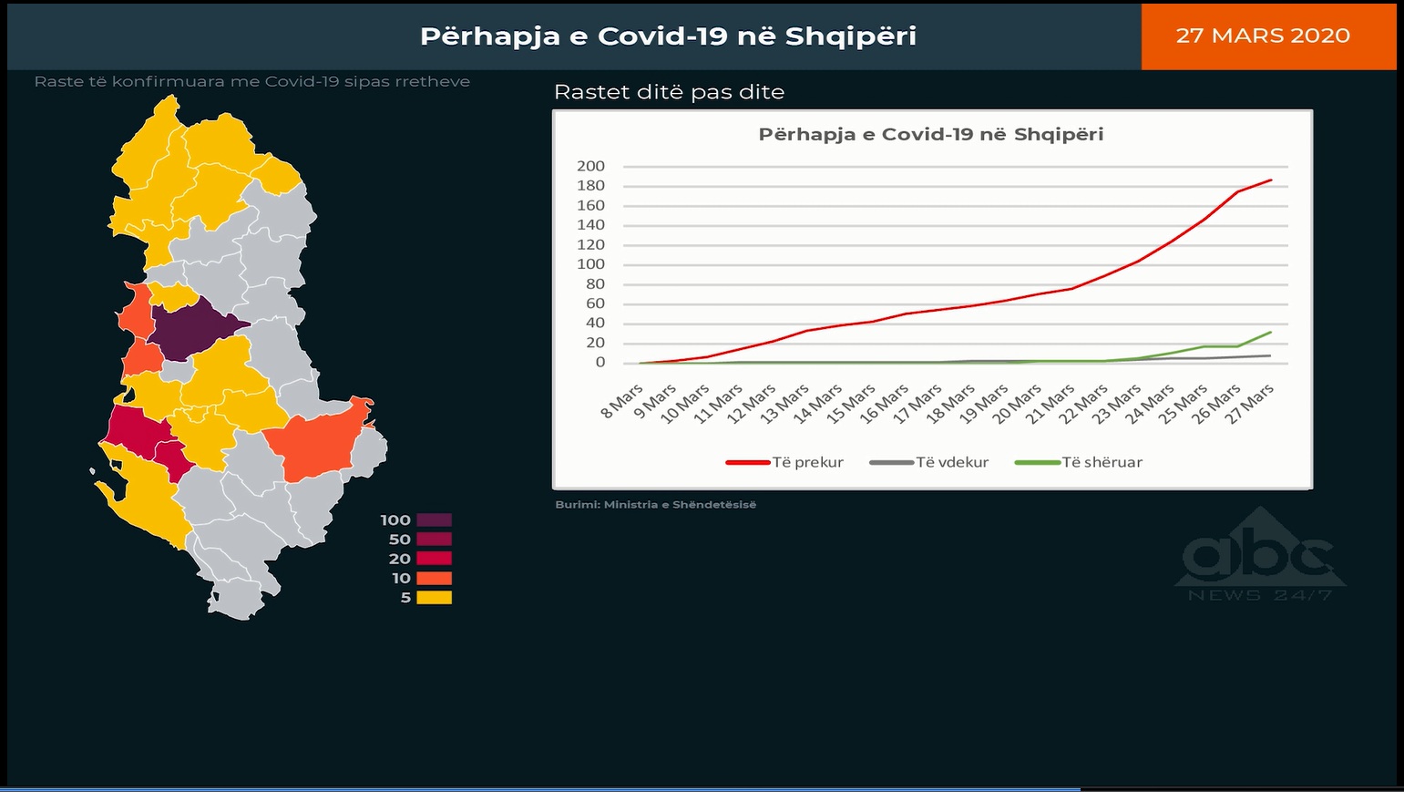1404x792 pixels.
Task: Click the '25 Mars' x-axis label
Action: [x=1184, y=404]
